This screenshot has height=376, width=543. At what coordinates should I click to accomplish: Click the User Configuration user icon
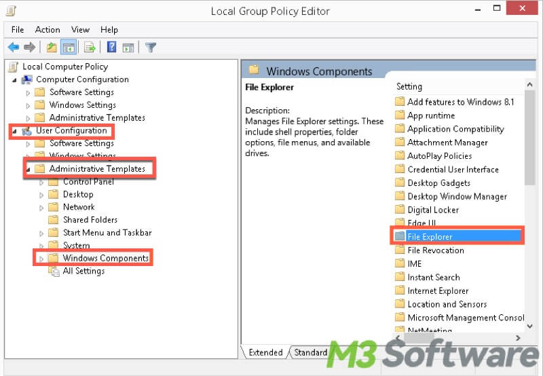pyautogui.click(x=26, y=131)
